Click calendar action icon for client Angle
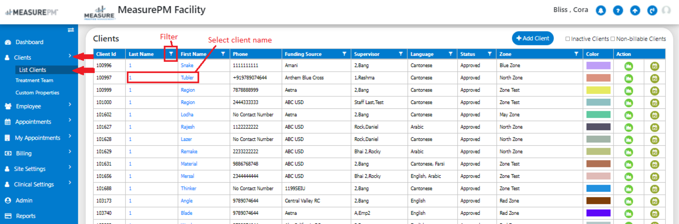Image resolution: width=679 pixels, height=224 pixels. pyautogui.click(x=654, y=202)
